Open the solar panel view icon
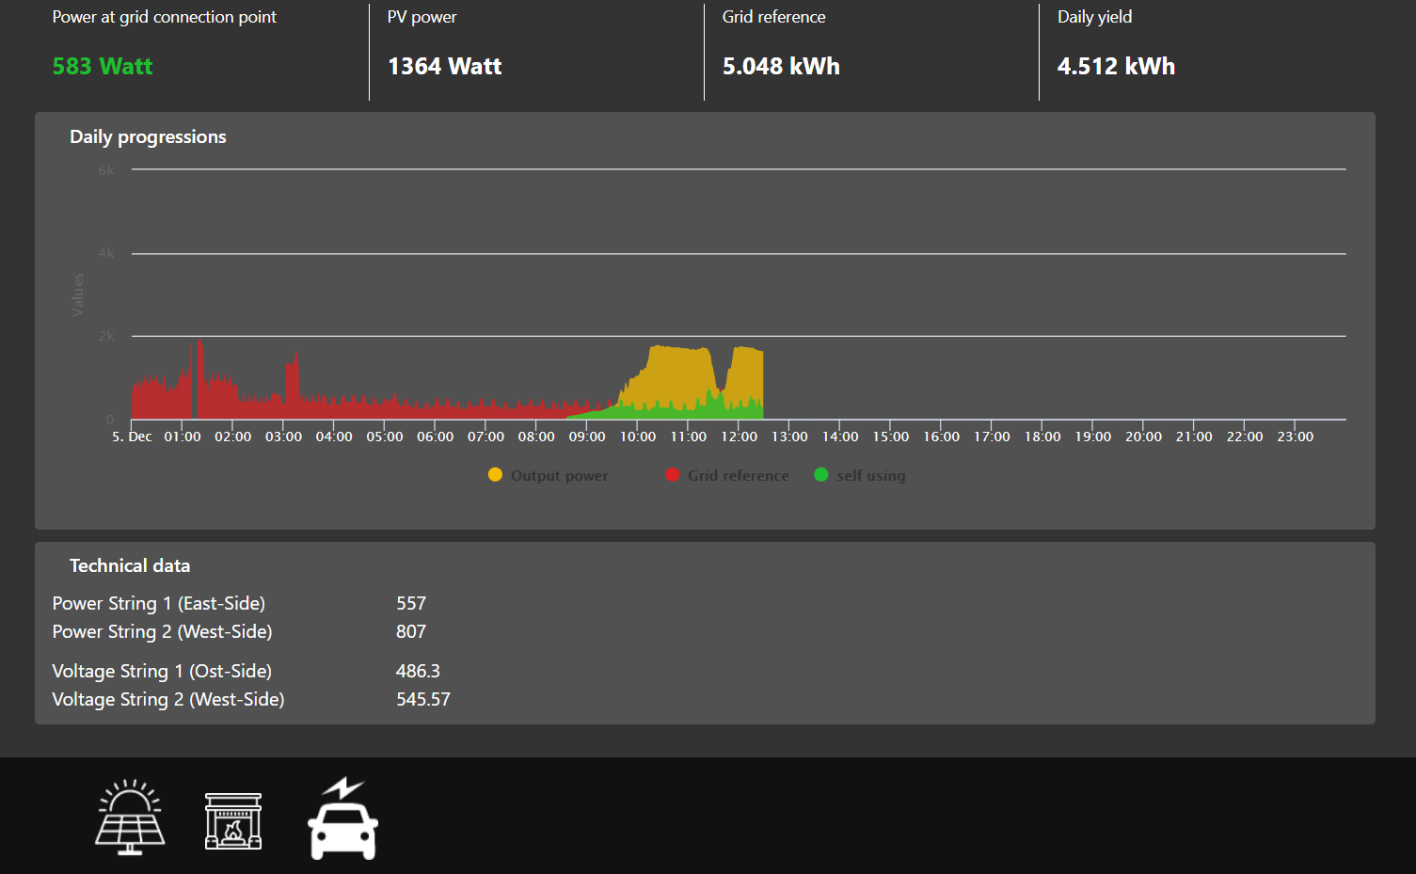The image size is (1416, 874). click(x=130, y=817)
